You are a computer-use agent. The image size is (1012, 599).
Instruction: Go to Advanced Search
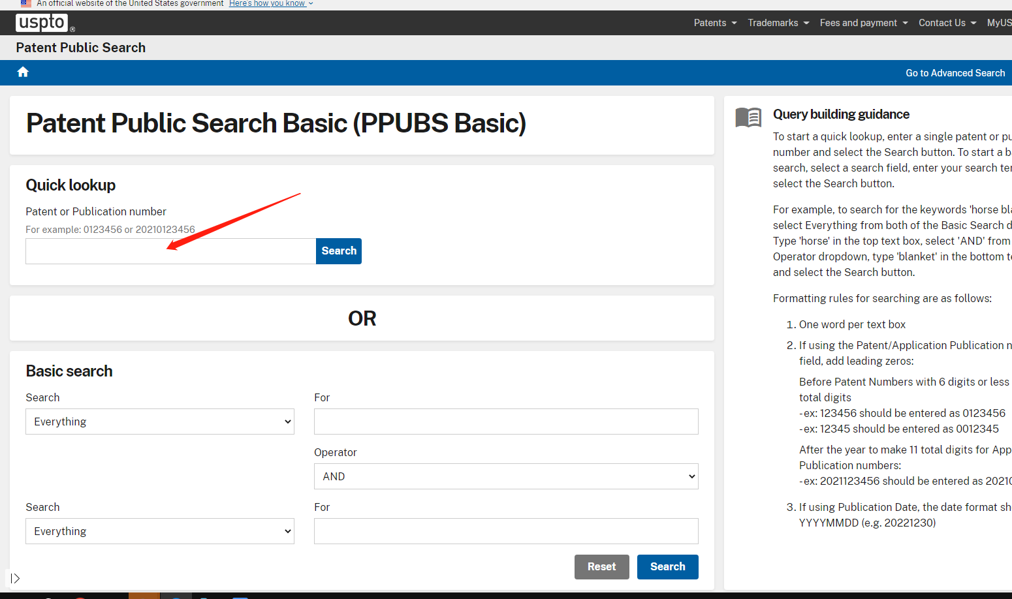click(x=955, y=73)
